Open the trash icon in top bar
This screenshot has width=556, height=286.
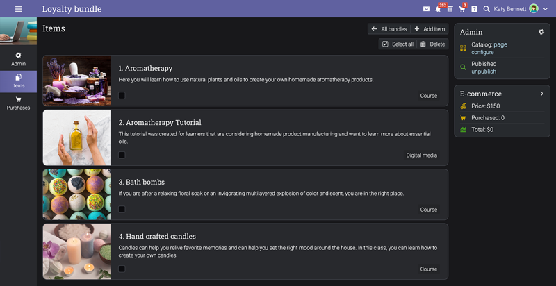450,9
